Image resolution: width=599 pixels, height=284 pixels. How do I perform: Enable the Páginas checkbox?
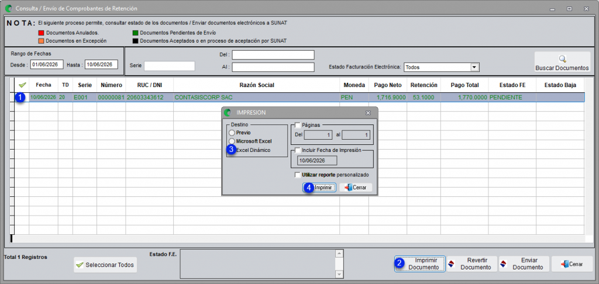point(298,124)
